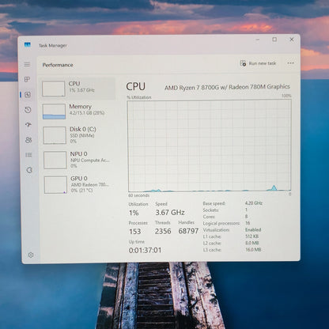
Task: Click the CPU utilization graph
Action: [210, 146]
